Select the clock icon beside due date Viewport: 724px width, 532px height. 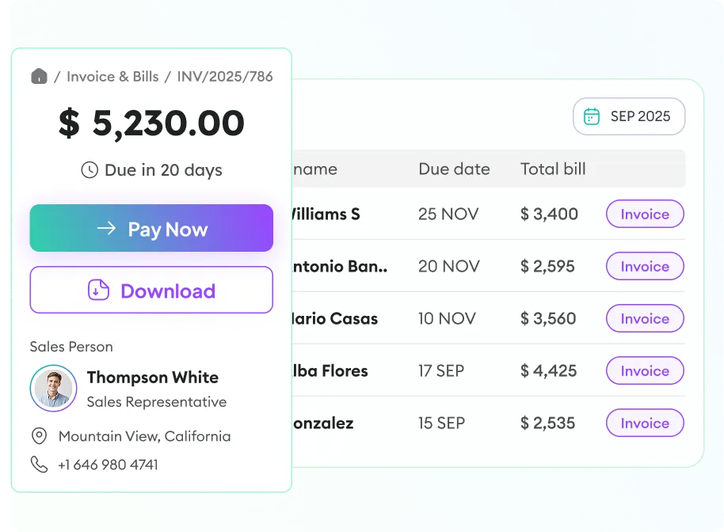89,170
